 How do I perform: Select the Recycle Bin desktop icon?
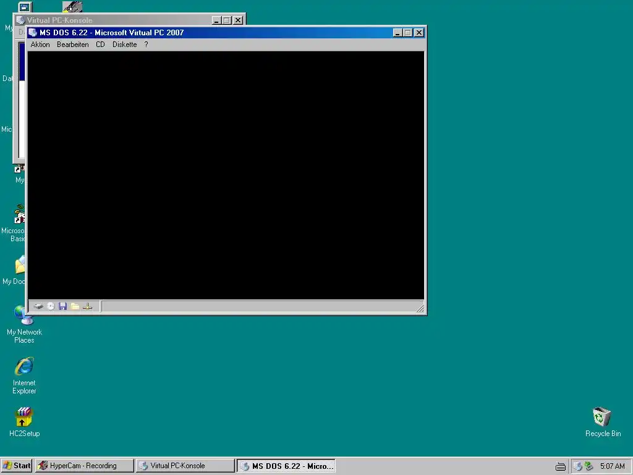(602, 421)
